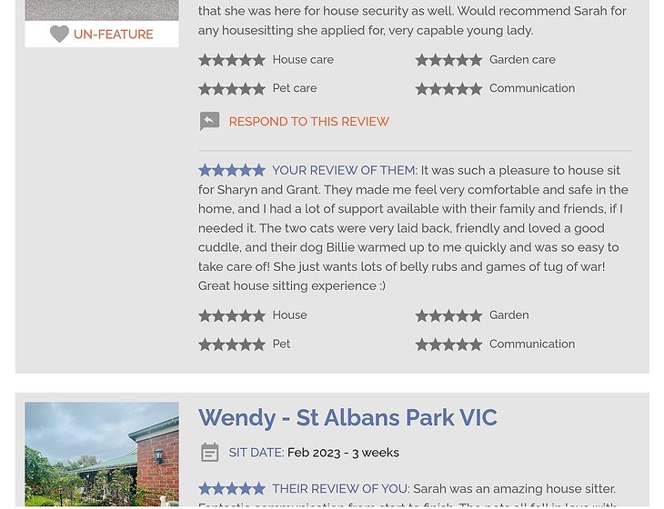This screenshot has width=664, height=509.
Task: Click the upper Communication star rating
Action: click(x=448, y=89)
